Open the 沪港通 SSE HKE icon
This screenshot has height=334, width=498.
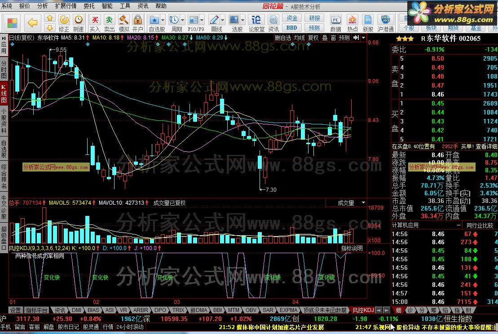pos(386,23)
